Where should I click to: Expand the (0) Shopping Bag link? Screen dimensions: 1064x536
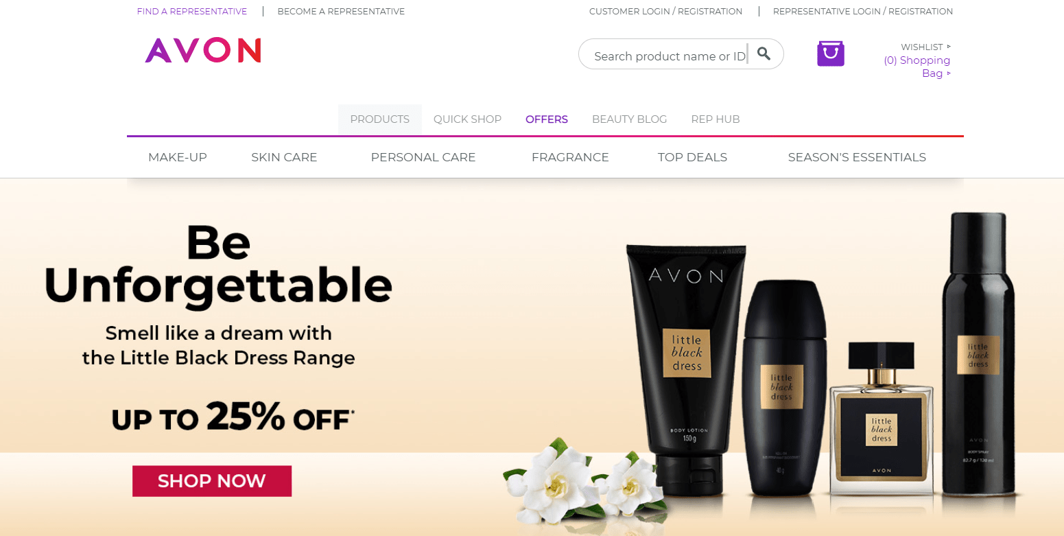917,67
